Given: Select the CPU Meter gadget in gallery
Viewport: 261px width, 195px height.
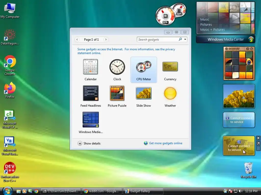Looking at the screenshot, I should point(144,70).
